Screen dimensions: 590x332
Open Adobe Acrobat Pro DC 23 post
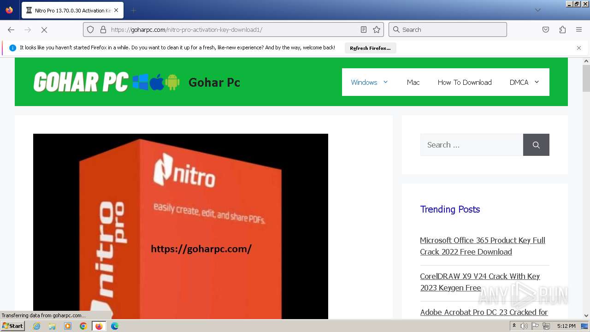[x=484, y=312]
